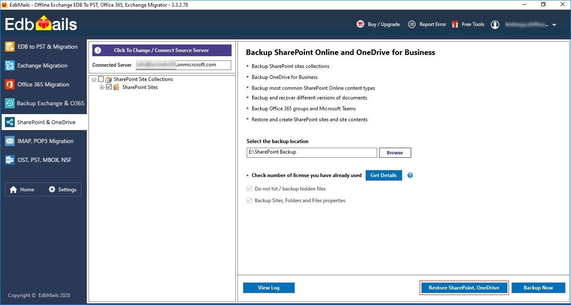Click the OST, PST, MBOX, NSF icon
Viewport: 571px width, 305px height.
(x=10, y=160)
